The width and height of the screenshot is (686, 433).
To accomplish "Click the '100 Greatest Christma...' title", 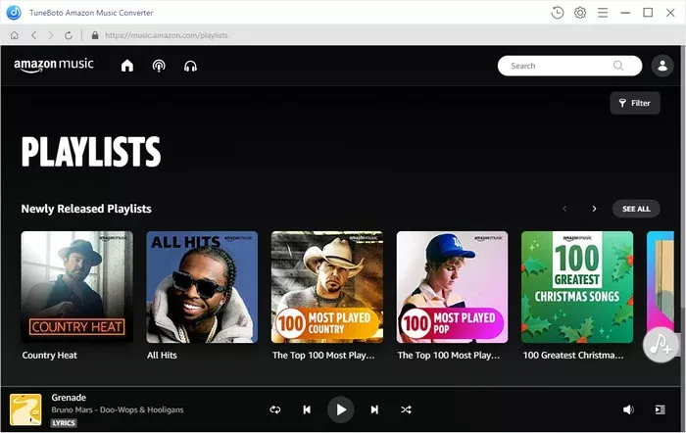I will [x=573, y=356].
